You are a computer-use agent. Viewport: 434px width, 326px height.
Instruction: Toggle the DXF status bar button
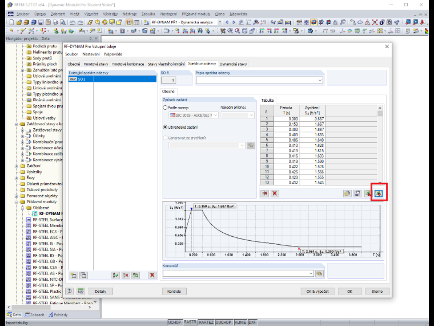coord(252,322)
